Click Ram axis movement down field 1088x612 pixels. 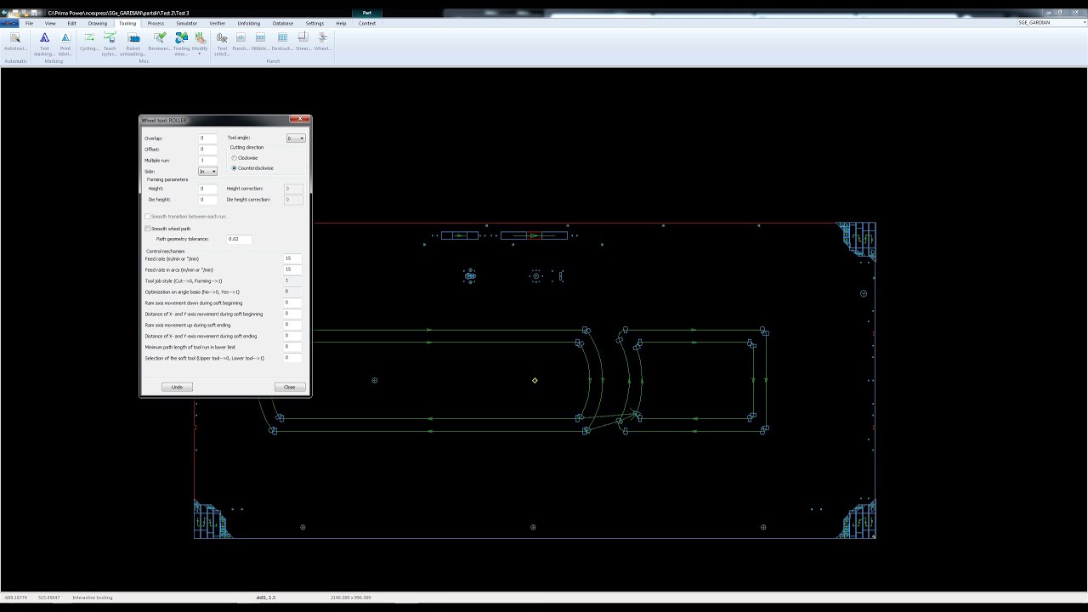[292, 303]
